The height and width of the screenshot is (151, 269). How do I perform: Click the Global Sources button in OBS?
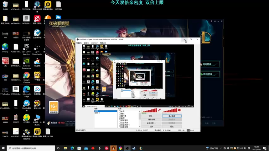[x=152, y=123]
